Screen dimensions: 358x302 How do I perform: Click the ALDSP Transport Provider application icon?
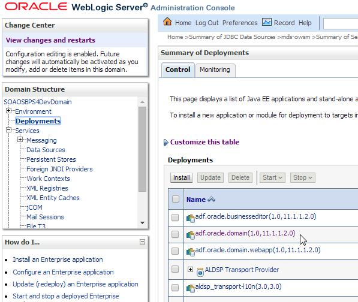[x=200, y=271]
